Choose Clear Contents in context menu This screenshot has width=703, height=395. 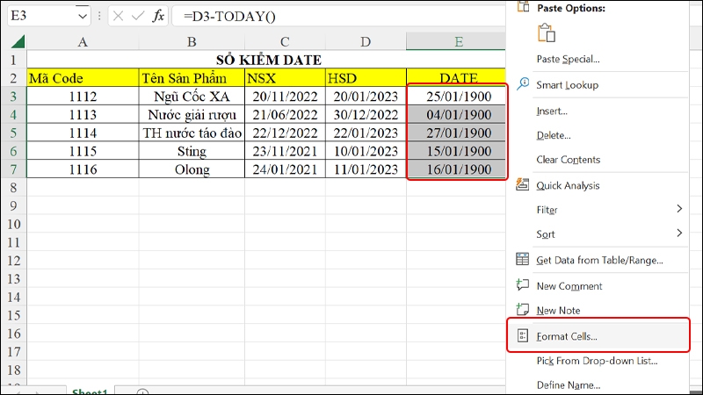[x=568, y=160]
